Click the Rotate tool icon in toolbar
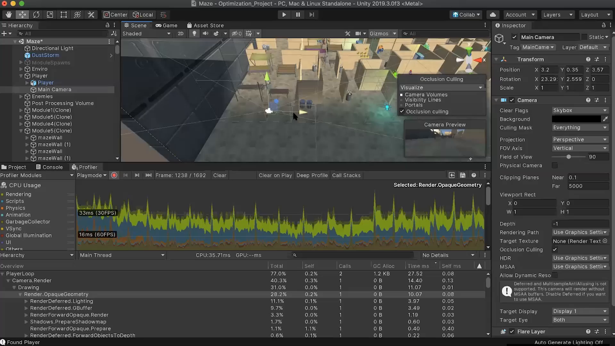Viewport: 615px width, 346px height. pos(36,14)
